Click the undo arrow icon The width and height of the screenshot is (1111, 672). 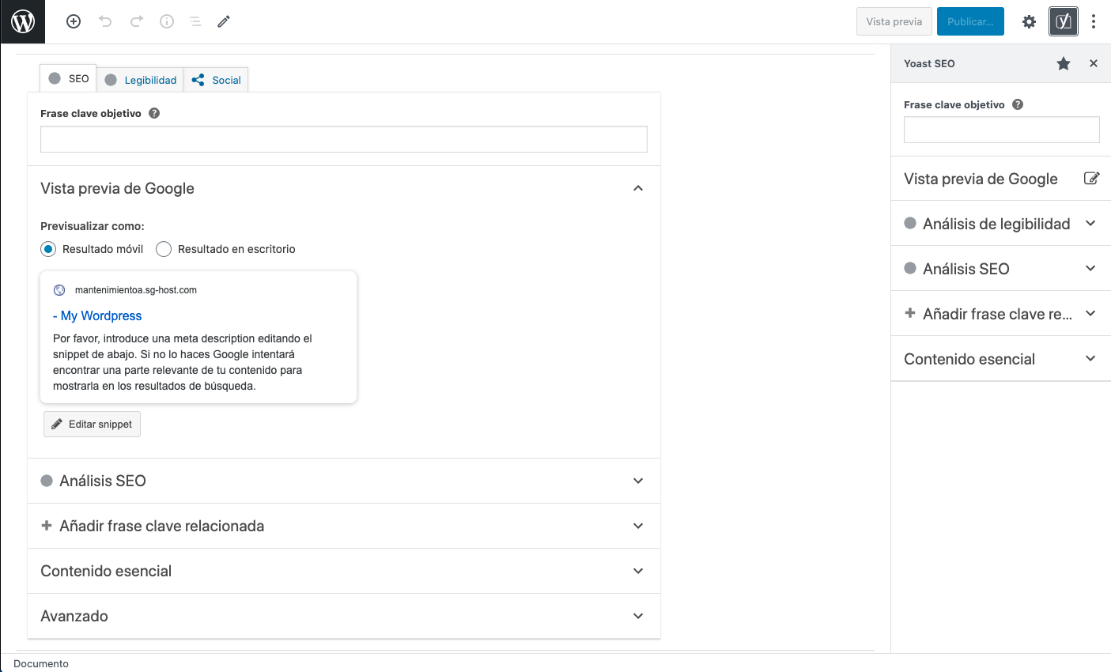105,21
